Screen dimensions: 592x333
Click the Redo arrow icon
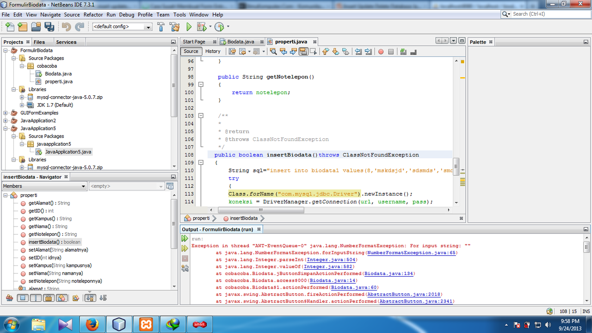point(80,27)
